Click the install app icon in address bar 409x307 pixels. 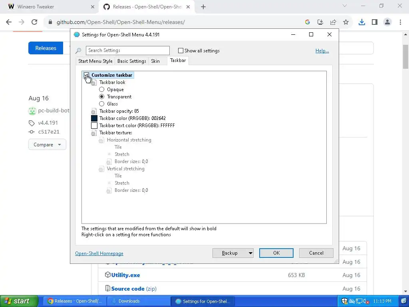pyautogui.click(x=320, y=22)
